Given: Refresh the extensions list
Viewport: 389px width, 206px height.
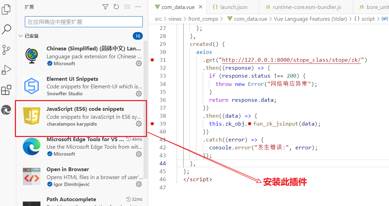Looking at the screenshot, I should [116, 7].
